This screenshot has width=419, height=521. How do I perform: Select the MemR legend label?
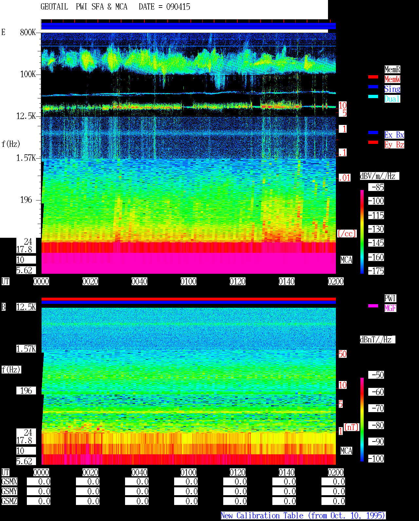392,69
